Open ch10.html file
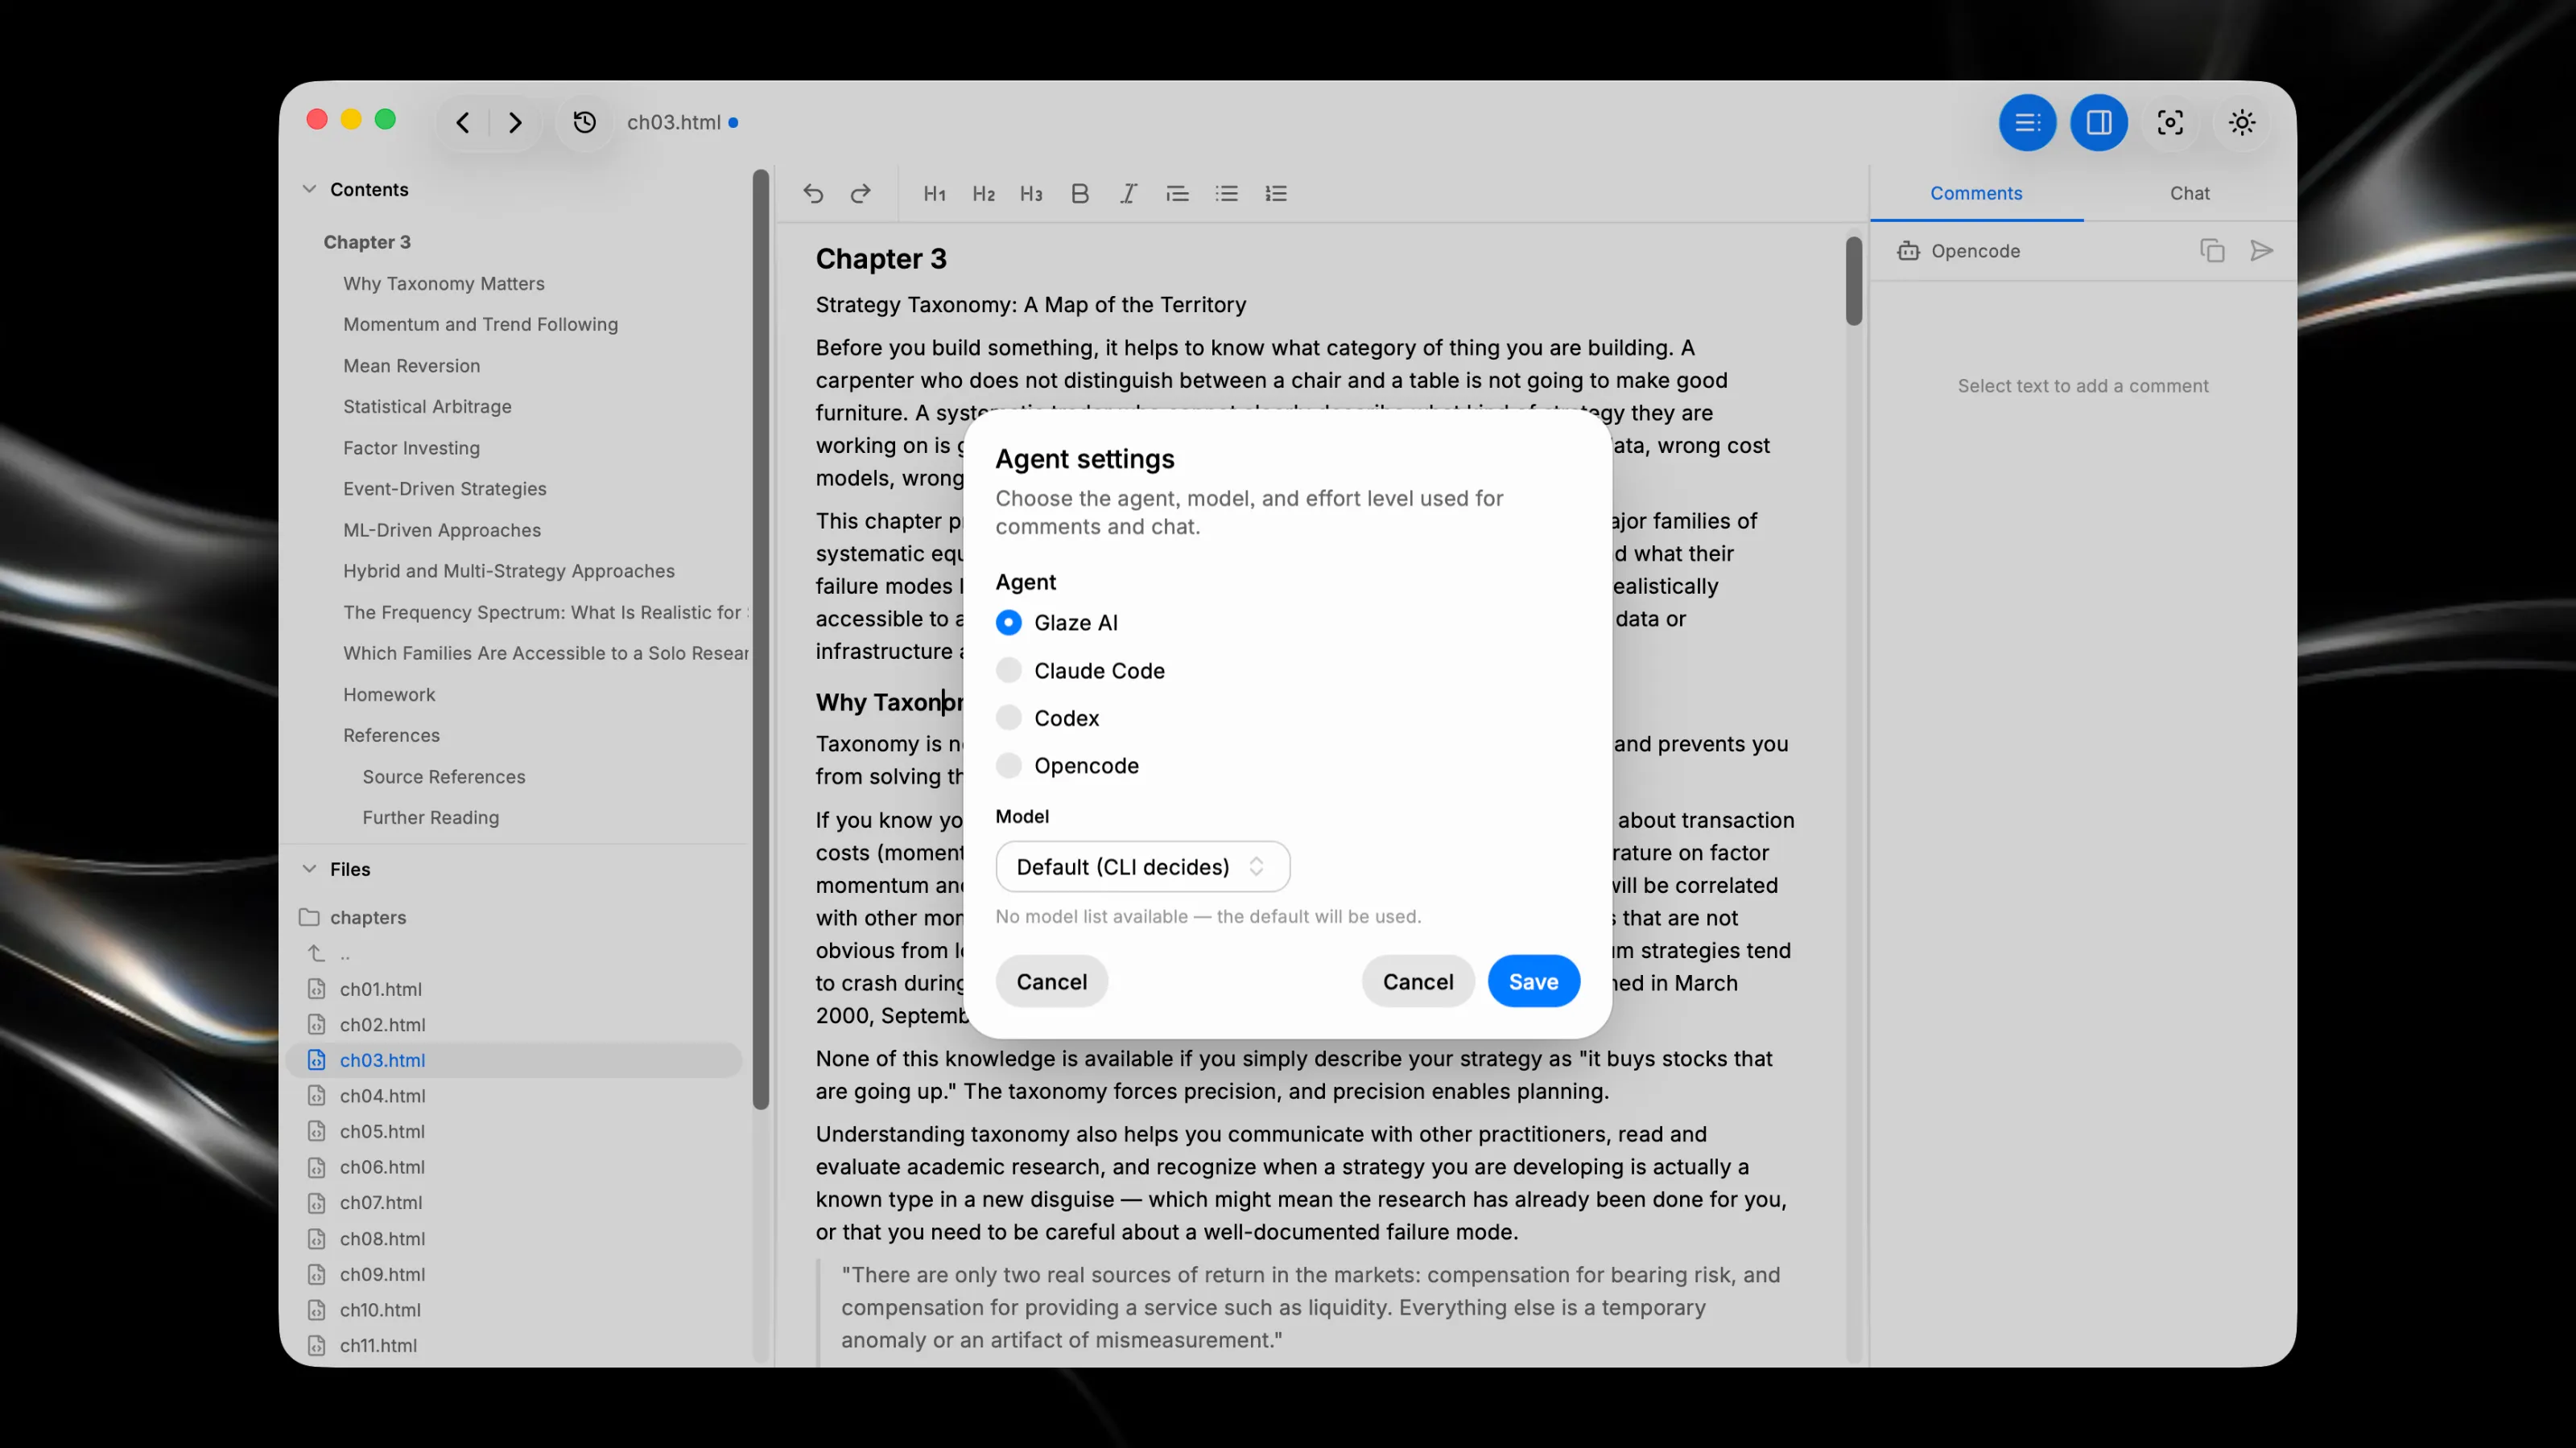This screenshot has height=1448, width=2576. 380,1310
